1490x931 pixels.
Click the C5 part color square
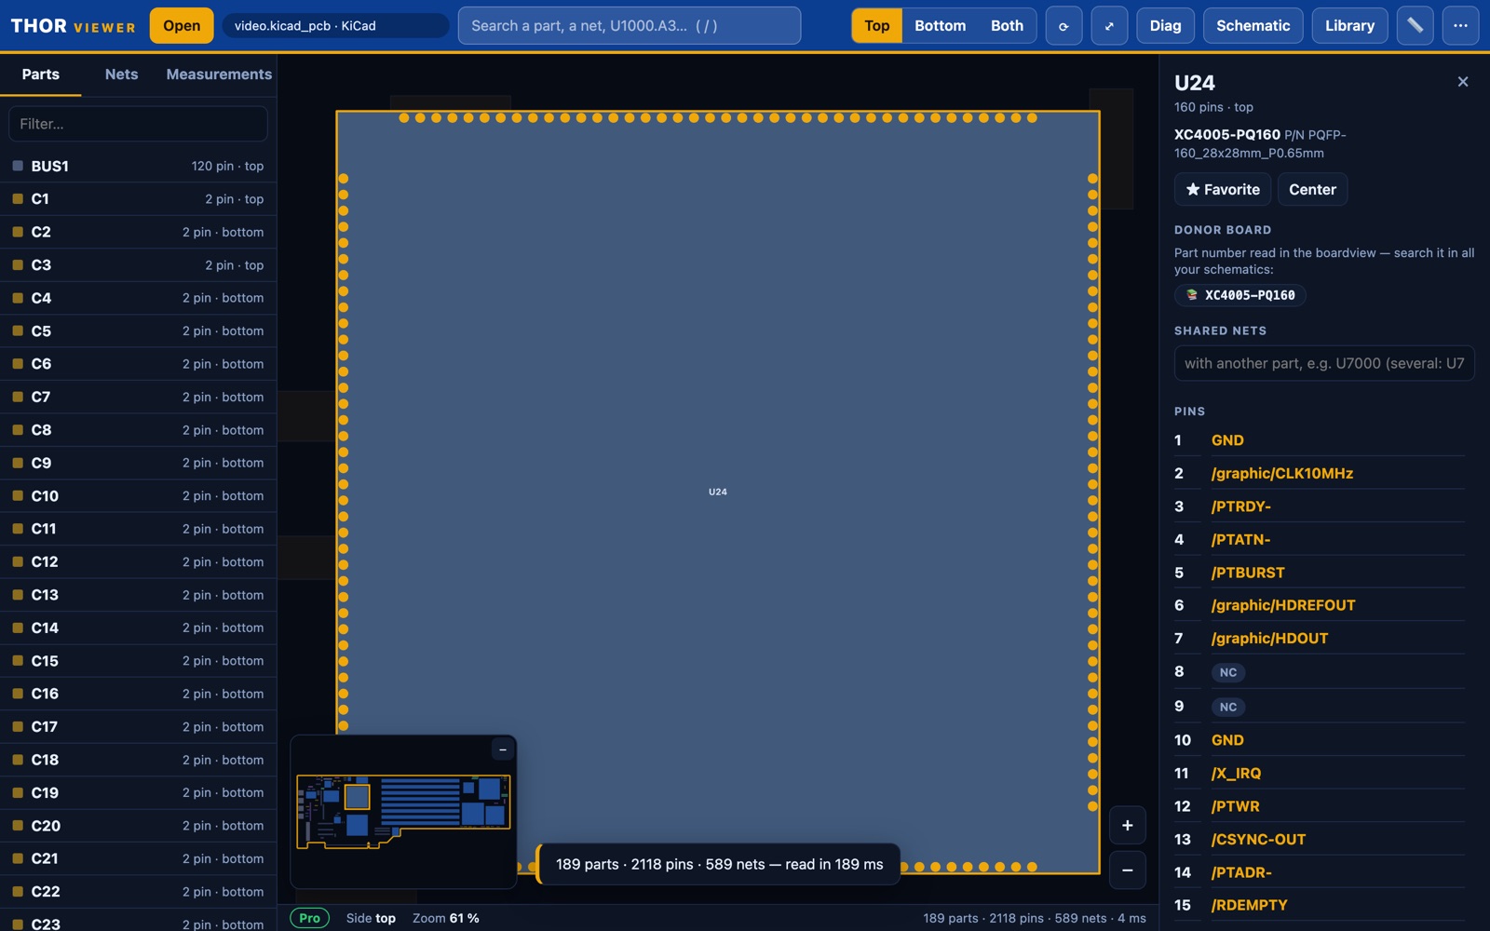click(18, 331)
